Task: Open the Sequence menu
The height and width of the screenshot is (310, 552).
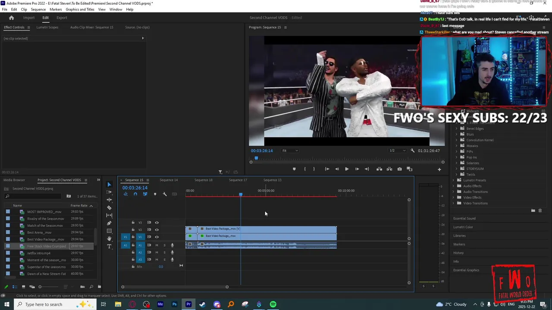Action: click(x=38, y=9)
